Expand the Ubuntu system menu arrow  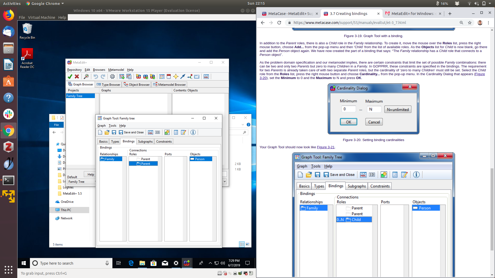490,3
